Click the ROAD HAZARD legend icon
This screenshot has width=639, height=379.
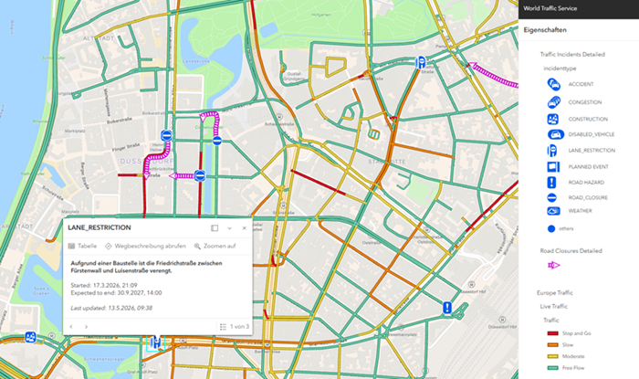[x=551, y=182]
